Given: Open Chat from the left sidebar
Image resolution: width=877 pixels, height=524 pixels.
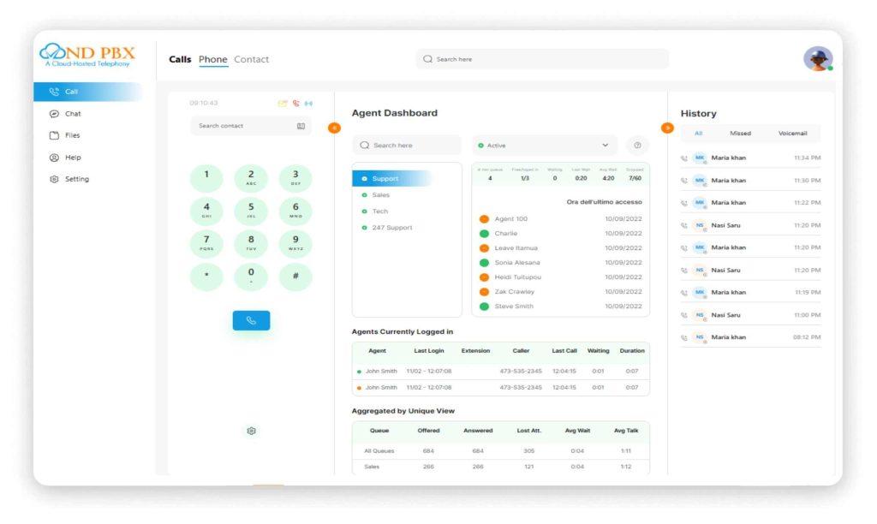Looking at the screenshot, I should coord(73,114).
